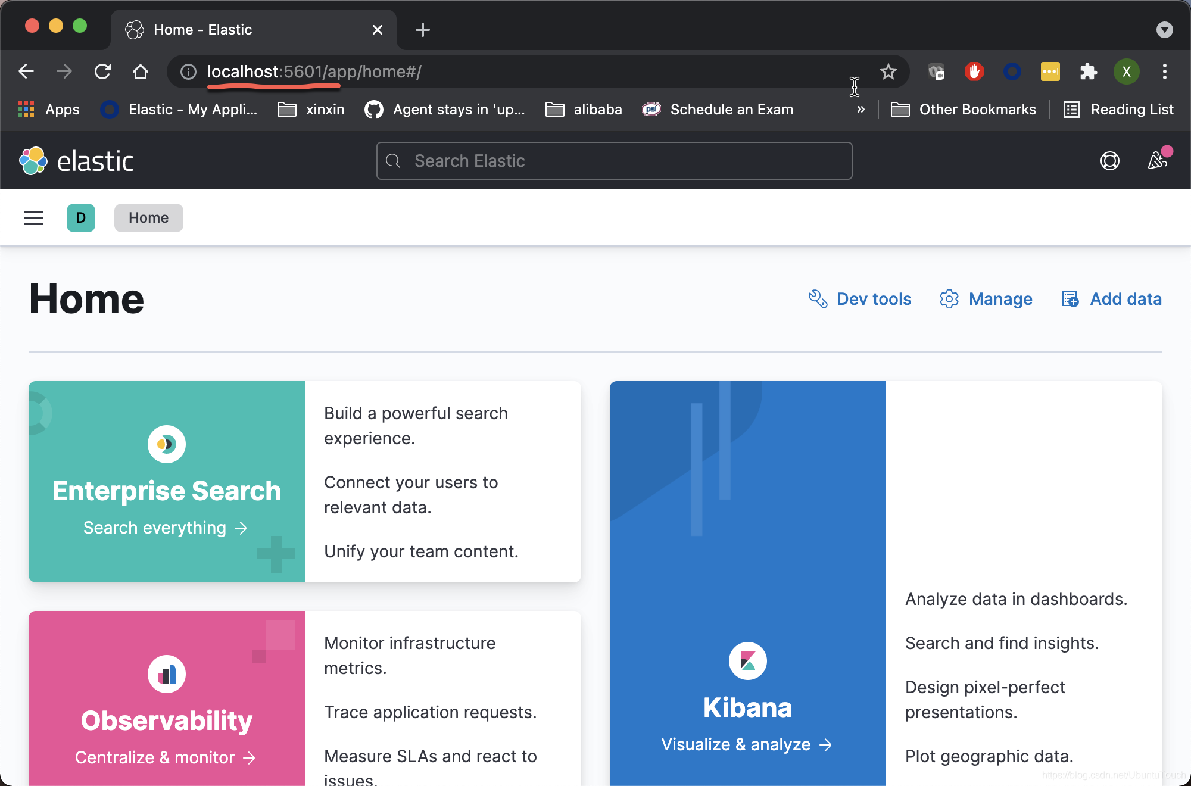1191x786 pixels.
Task: Open the Other Bookmarks folder
Action: coord(964,110)
